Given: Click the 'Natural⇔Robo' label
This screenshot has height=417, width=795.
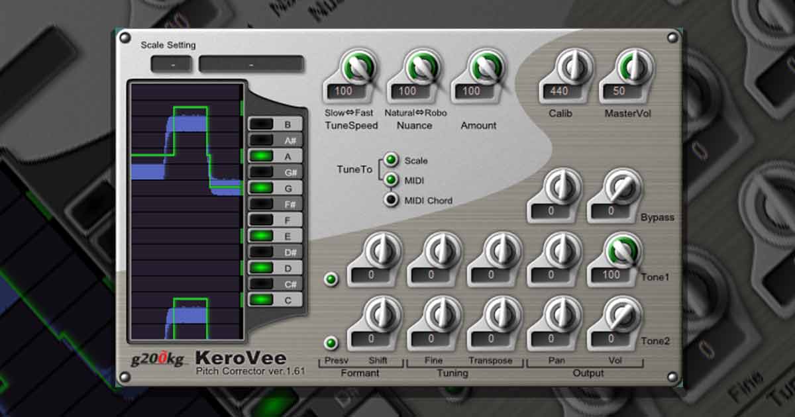Looking at the screenshot, I should click(417, 113).
